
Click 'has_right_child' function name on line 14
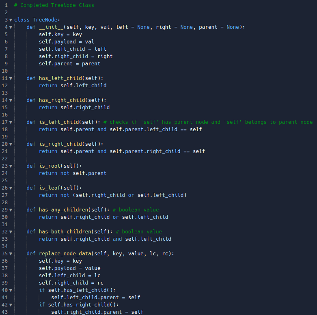(x=62, y=100)
